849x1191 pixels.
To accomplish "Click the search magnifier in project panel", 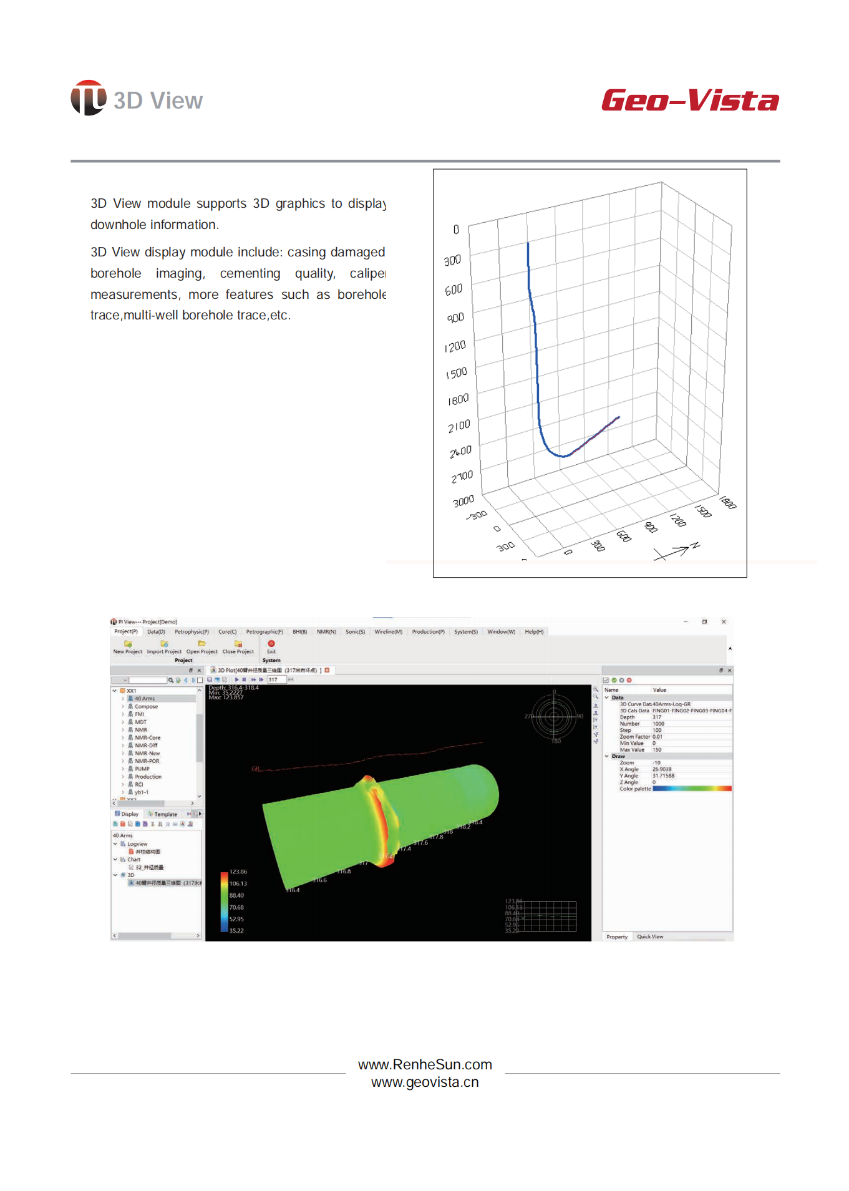I will pos(170,680).
